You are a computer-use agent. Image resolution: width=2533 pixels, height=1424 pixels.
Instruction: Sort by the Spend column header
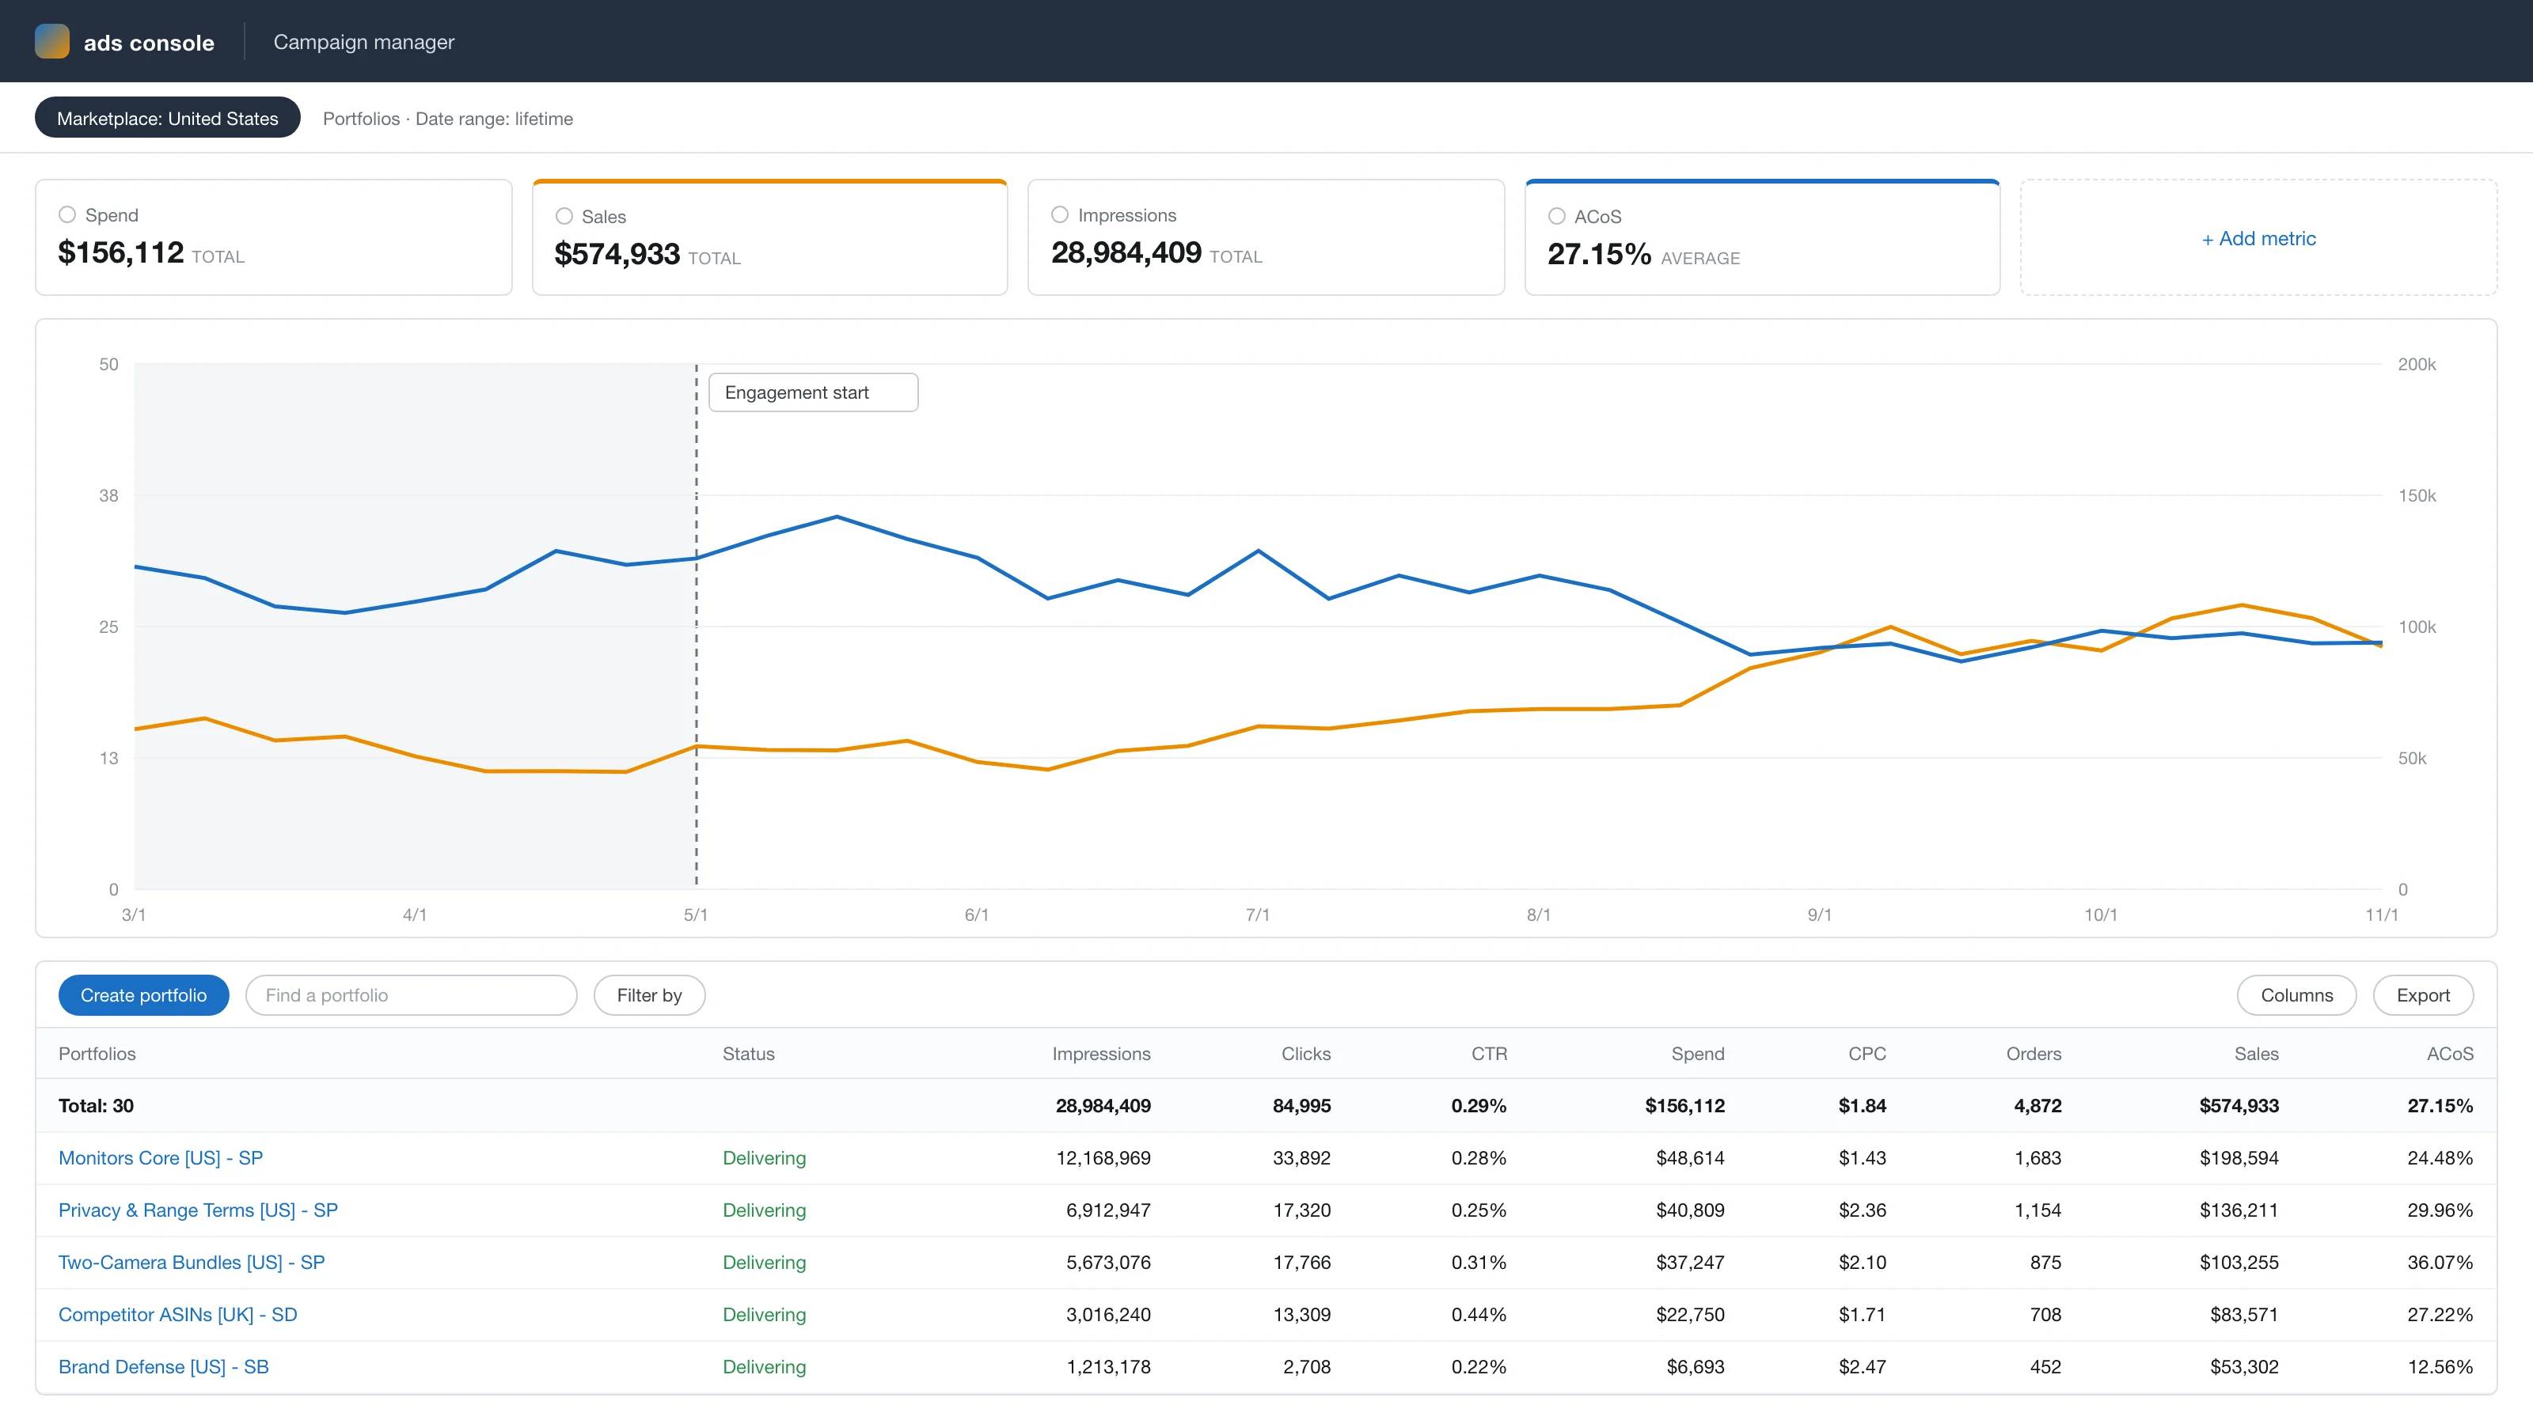[x=1698, y=1054]
